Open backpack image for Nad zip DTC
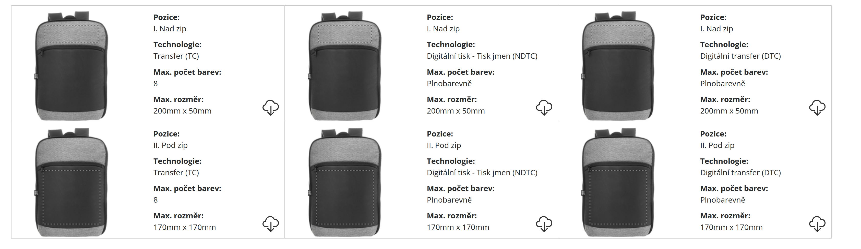Viewport: 861px width, 249px height. pyautogui.click(x=618, y=65)
